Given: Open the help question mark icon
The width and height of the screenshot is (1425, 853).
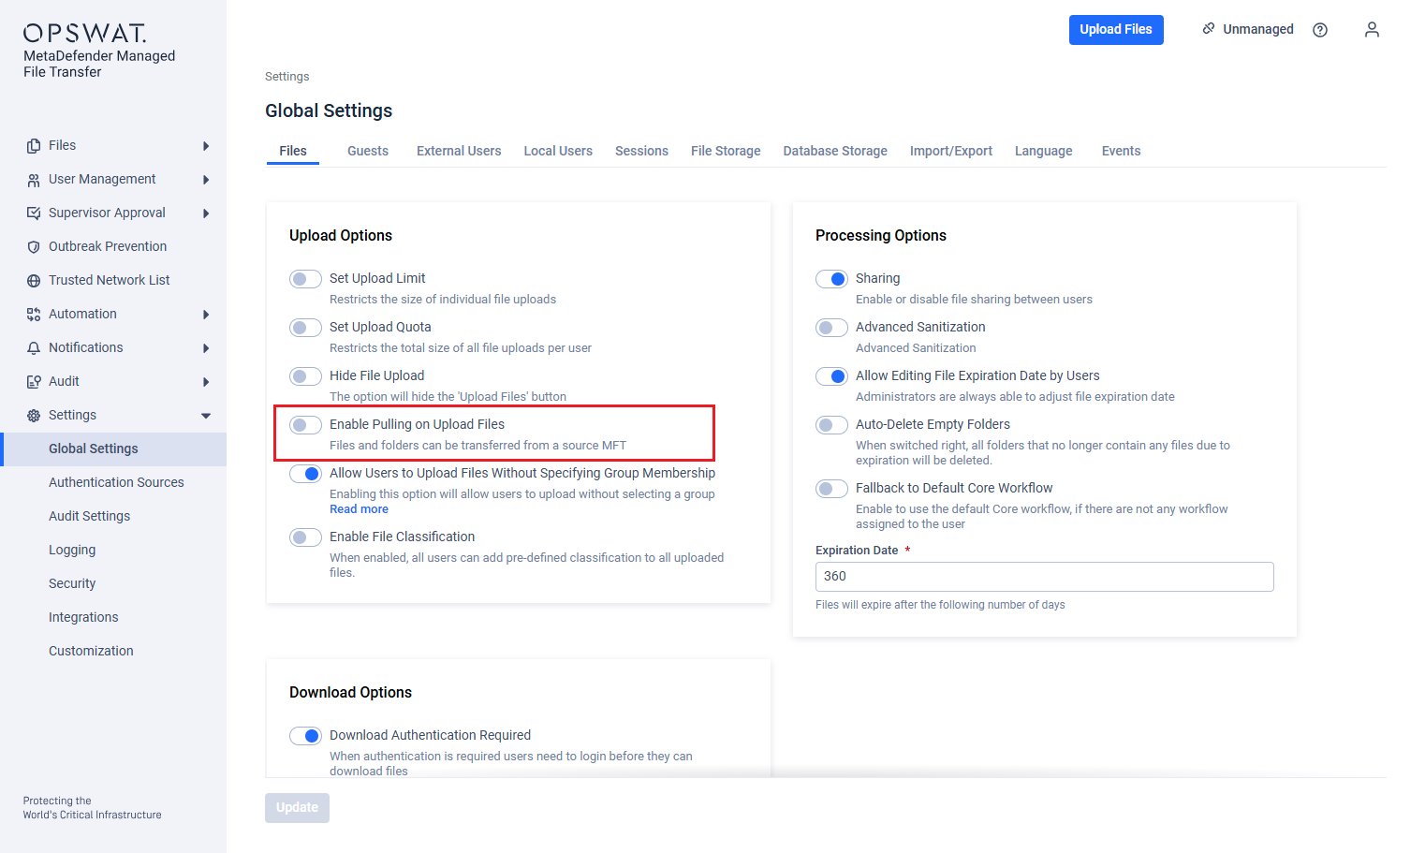Looking at the screenshot, I should coord(1320,30).
